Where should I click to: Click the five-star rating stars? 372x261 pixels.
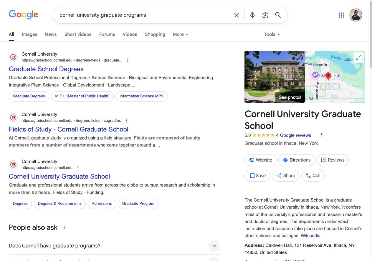tap(263, 135)
